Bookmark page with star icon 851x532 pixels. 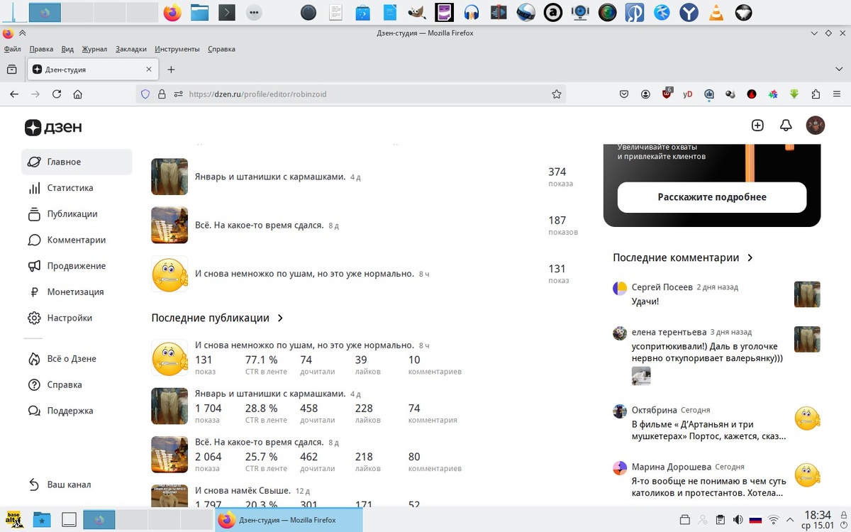(x=557, y=94)
